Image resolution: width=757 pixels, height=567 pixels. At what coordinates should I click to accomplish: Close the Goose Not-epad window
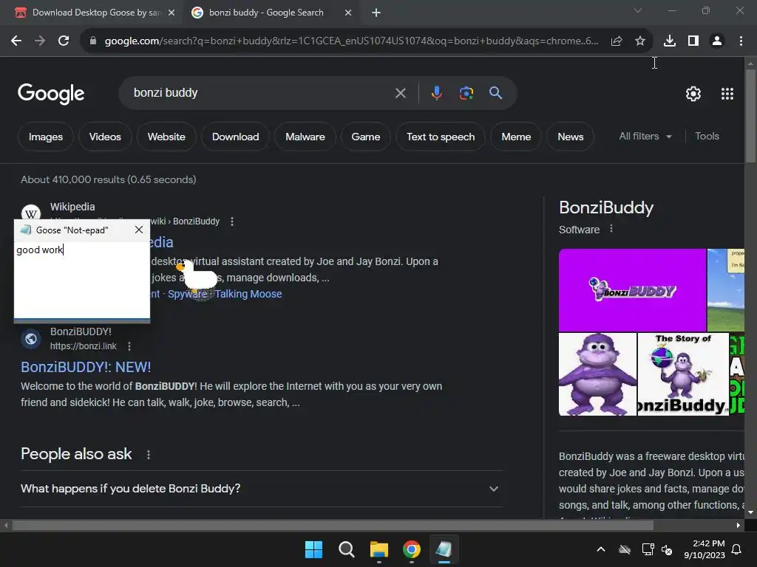click(x=139, y=230)
